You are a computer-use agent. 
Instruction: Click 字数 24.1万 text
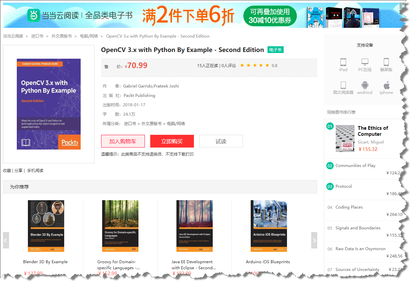(119, 114)
